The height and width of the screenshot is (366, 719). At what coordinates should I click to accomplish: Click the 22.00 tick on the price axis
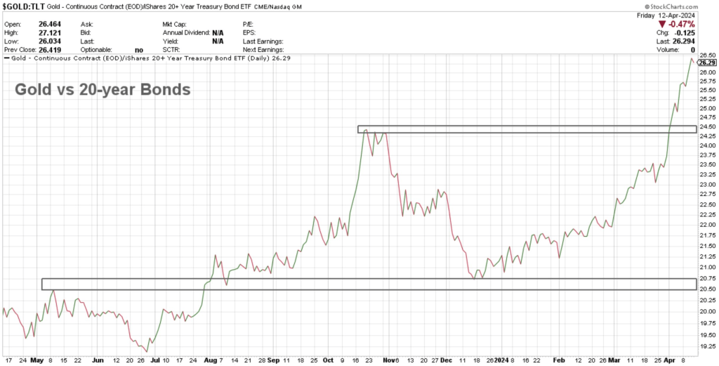tap(707, 224)
